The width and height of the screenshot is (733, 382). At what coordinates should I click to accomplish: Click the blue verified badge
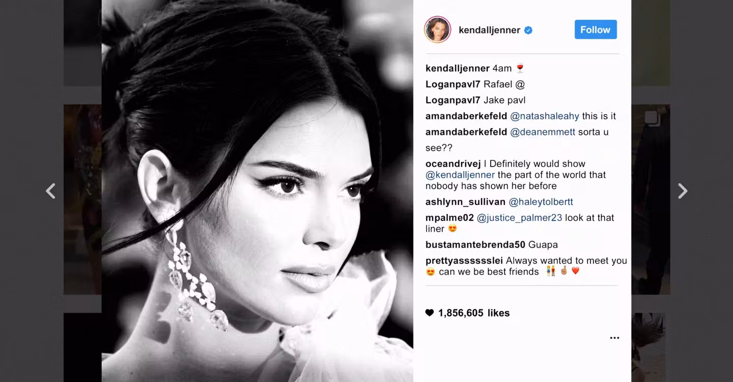tap(528, 30)
